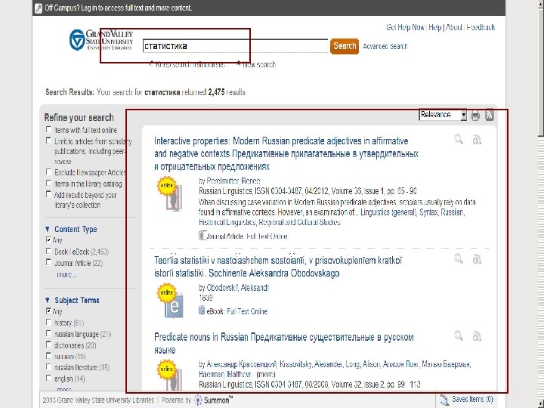Click small eBook icon beside Full Text Online
The height and width of the screenshot is (408, 544).
pyautogui.click(x=202, y=311)
